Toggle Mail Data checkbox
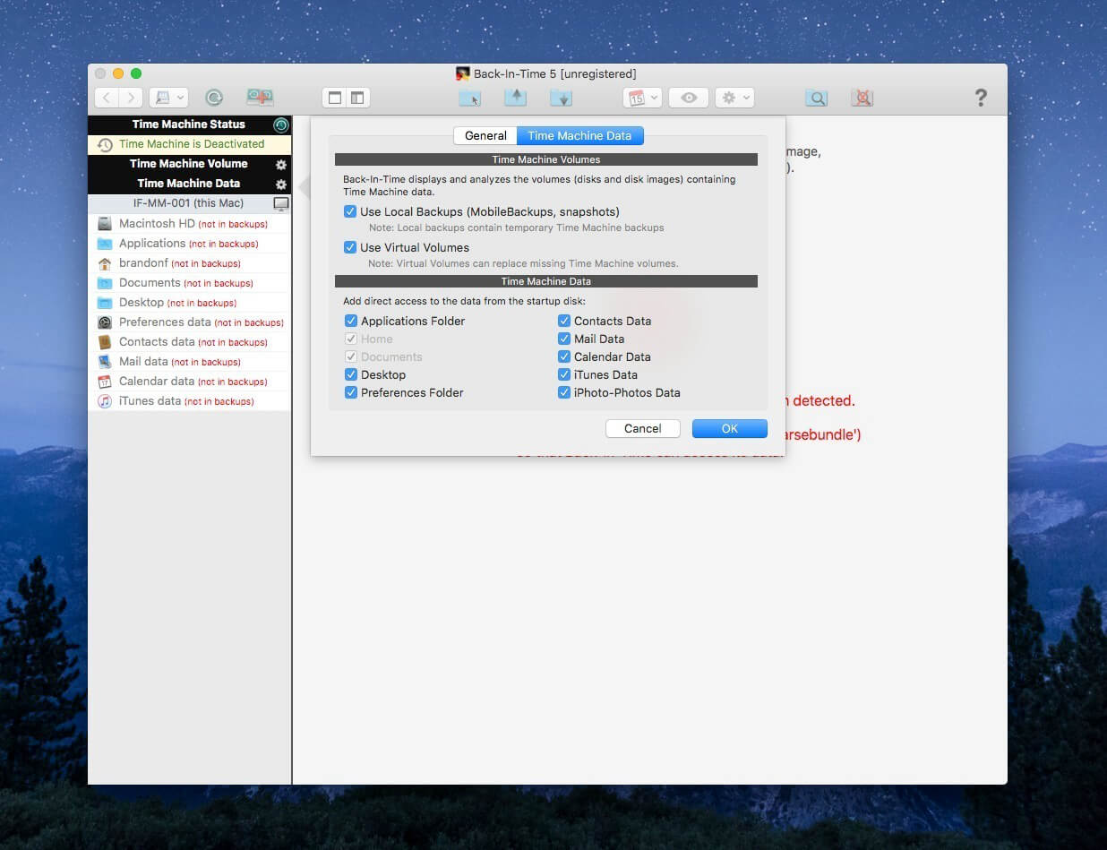The height and width of the screenshot is (850, 1107). click(564, 339)
